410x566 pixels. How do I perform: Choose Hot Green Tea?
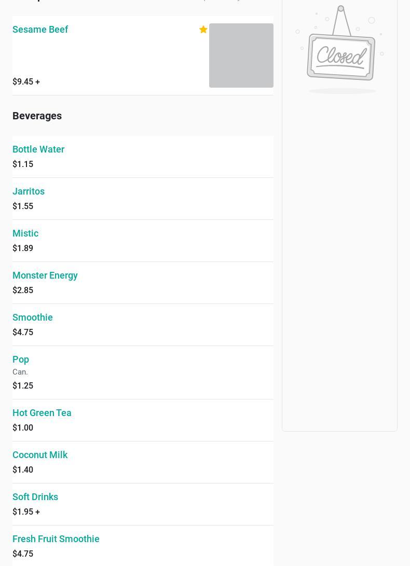pos(42,413)
